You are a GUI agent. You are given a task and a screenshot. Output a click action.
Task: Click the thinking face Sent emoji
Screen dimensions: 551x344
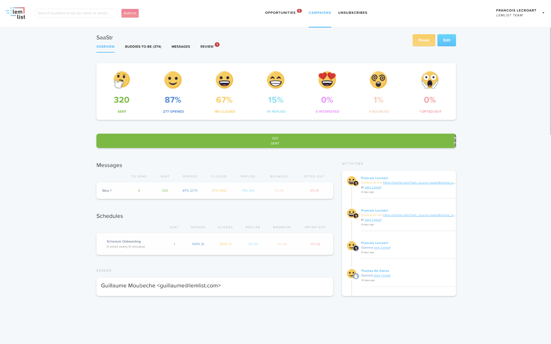point(122,80)
